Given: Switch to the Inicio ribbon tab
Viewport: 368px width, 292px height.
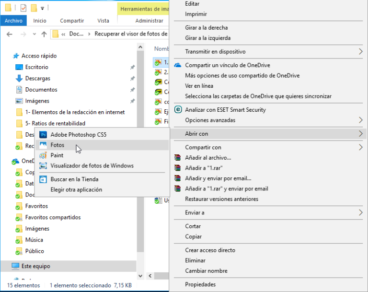Looking at the screenshot, I should pos(40,21).
